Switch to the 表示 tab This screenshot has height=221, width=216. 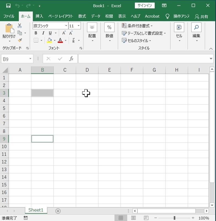tap(122, 16)
